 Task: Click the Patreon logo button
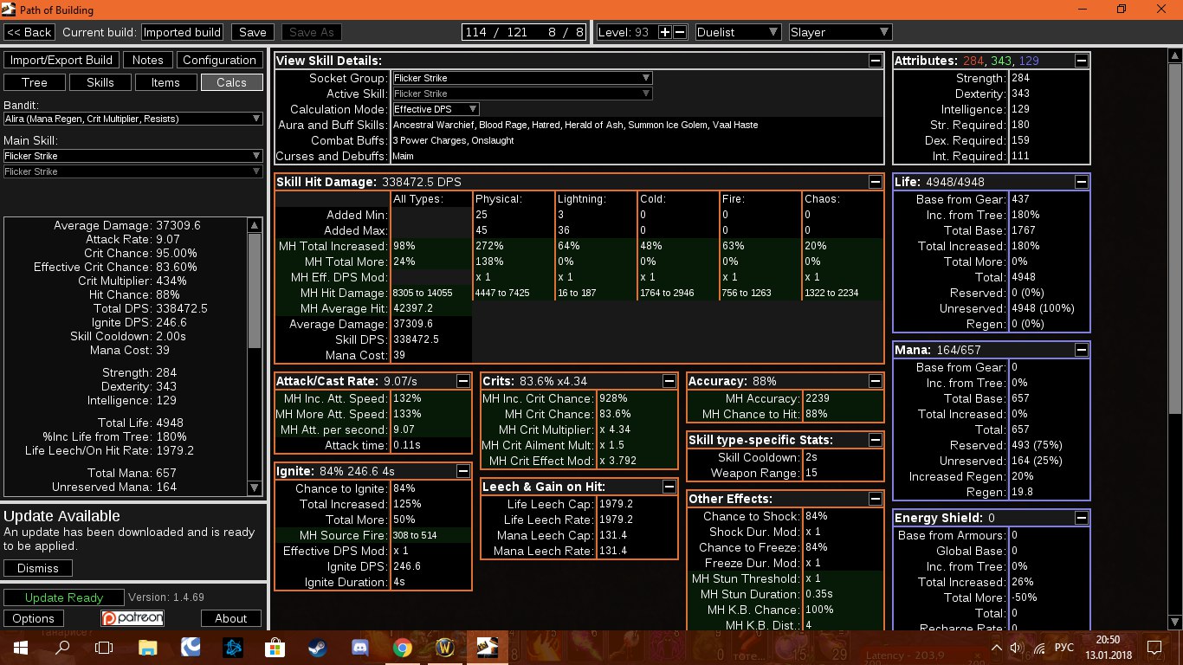click(x=133, y=618)
